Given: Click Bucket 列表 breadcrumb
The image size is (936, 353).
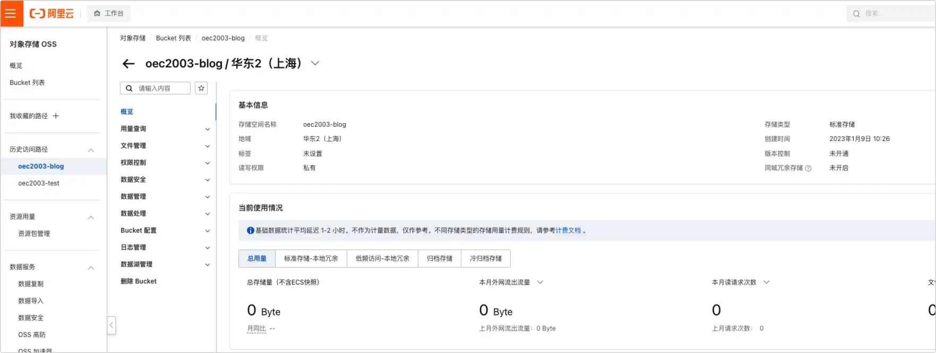Looking at the screenshot, I should [x=174, y=38].
